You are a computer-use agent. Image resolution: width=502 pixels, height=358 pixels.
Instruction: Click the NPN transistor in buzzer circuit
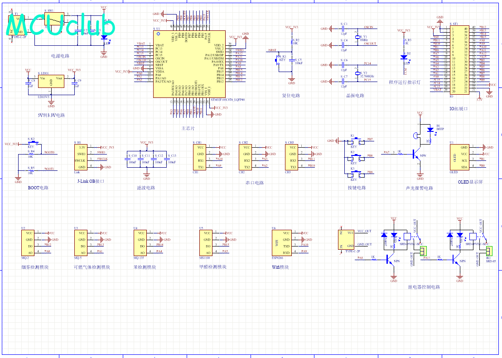pyautogui.click(x=416, y=154)
